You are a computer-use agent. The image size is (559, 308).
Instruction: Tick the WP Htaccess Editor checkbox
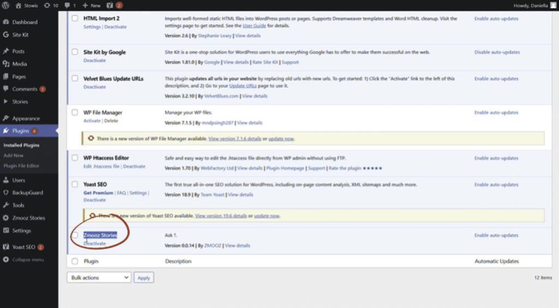click(x=75, y=158)
